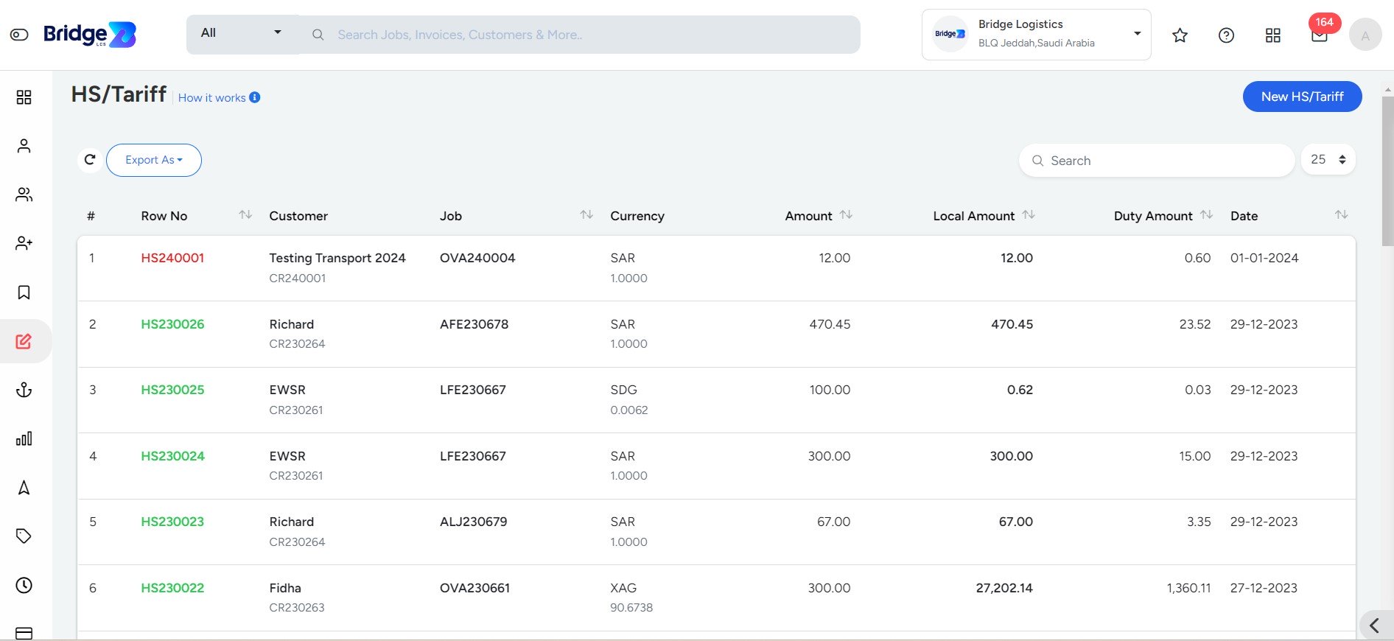
Task: Click local amount 27,202.14
Action: click(x=1004, y=588)
